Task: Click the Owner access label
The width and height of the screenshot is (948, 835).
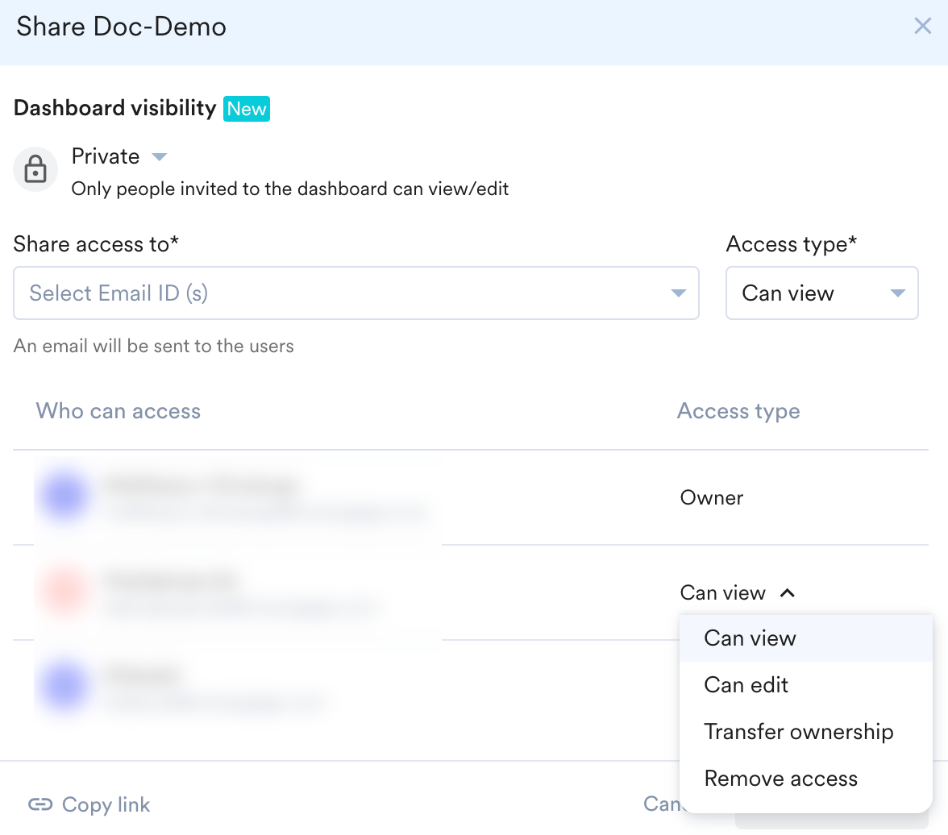Action: [x=711, y=497]
